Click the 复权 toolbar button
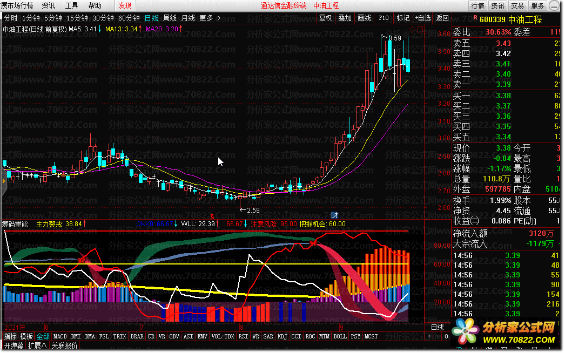Screen dimensions: 565x353 (x=325, y=18)
